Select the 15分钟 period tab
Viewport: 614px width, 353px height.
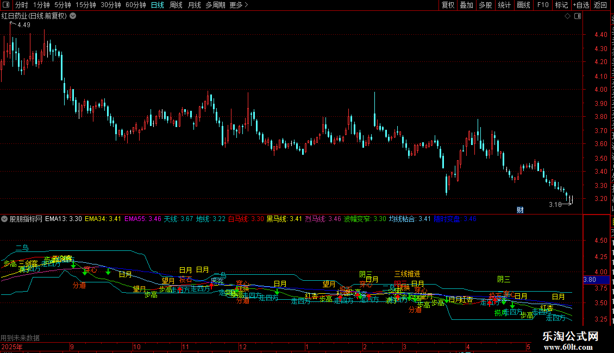(85, 5)
